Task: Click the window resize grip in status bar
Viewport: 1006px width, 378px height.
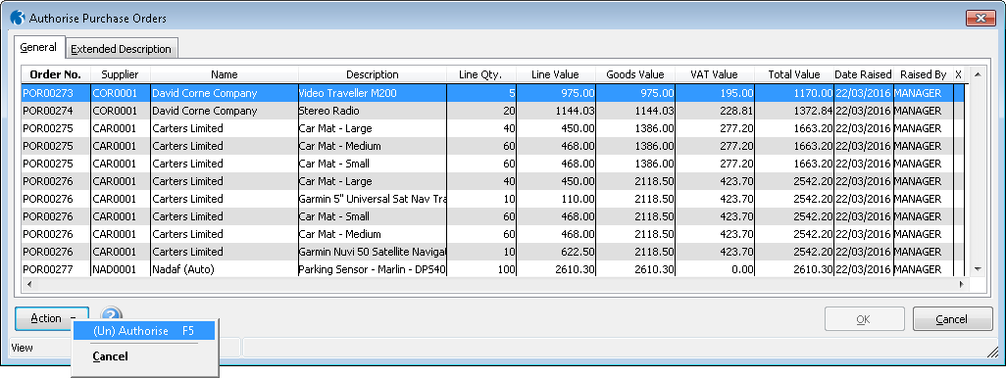Action: click(x=992, y=351)
